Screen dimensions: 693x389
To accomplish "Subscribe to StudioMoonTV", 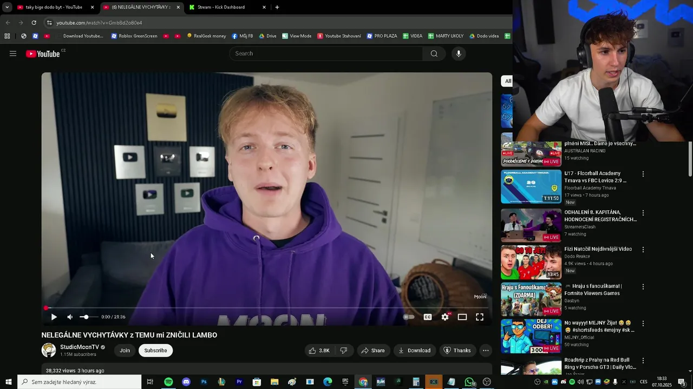I will (155, 351).
